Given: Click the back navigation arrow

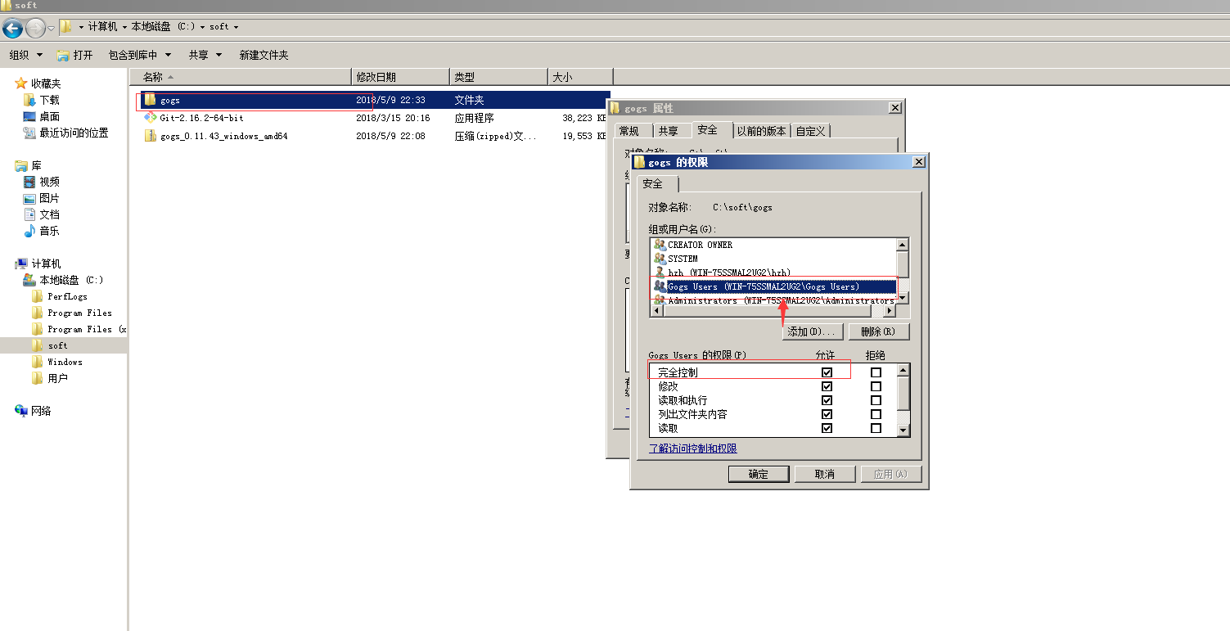Looking at the screenshot, I should 12,26.
